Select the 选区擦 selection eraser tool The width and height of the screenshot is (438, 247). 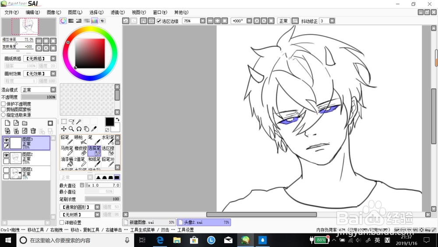coord(108,151)
